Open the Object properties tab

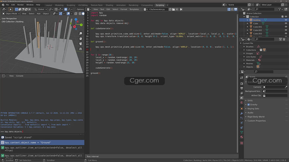point(242,109)
